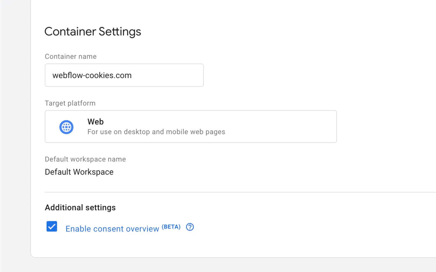Select the Web target platform globe icon
The image size is (436, 272).
[66, 127]
